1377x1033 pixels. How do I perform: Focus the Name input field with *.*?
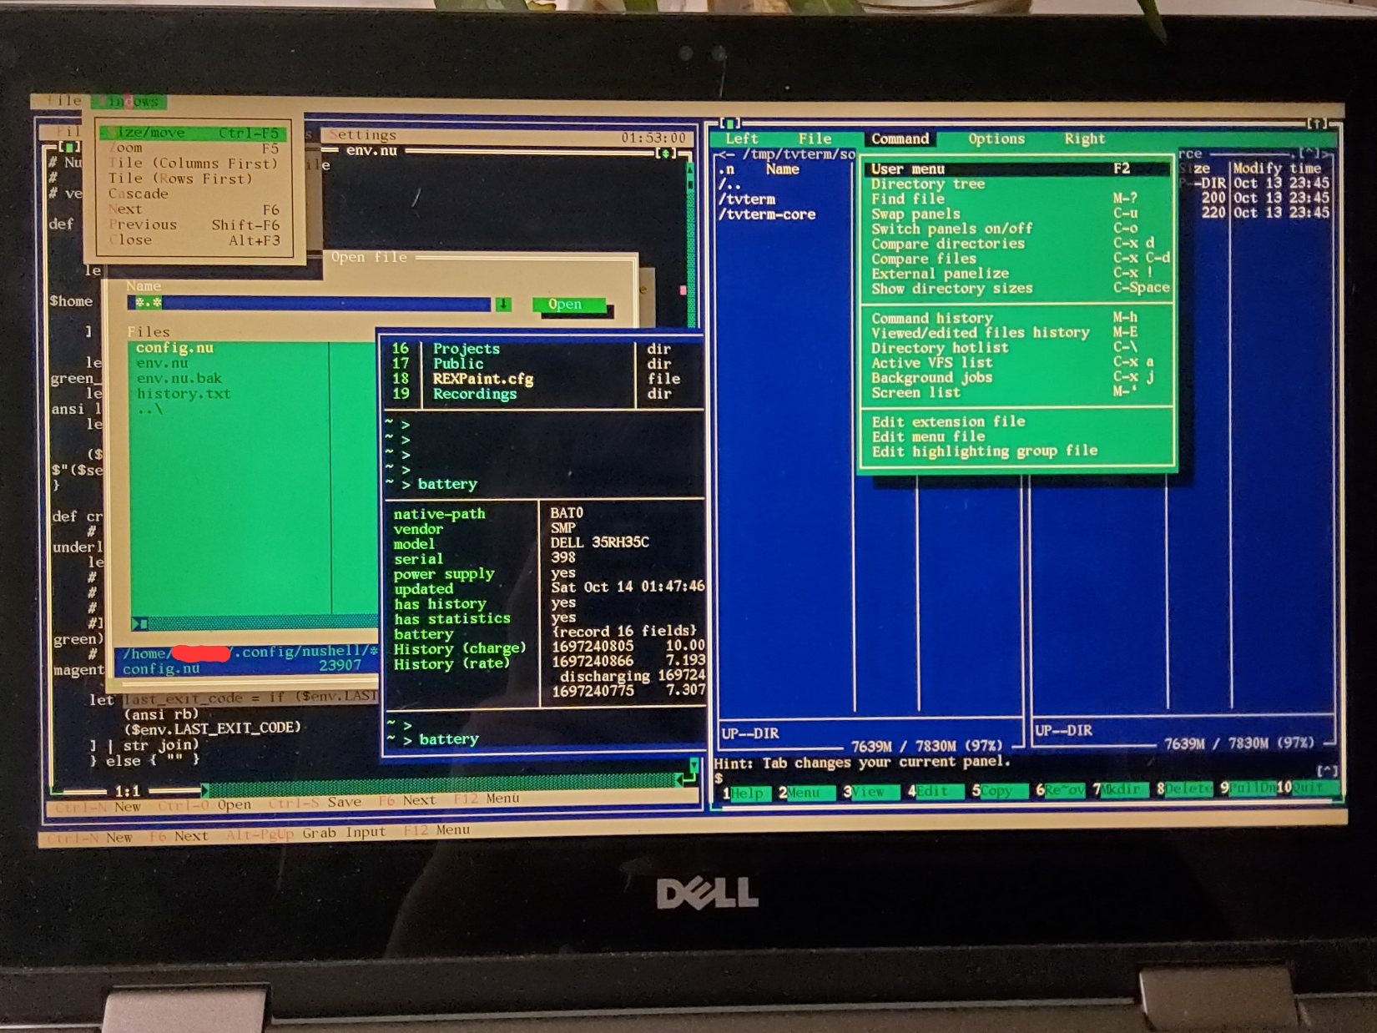click(x=310, y=304)
